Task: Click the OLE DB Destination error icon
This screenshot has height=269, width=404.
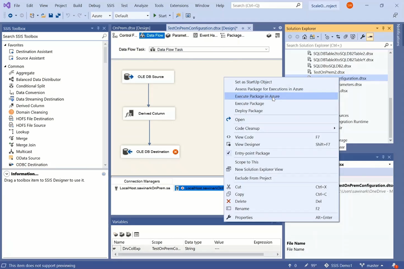Action: (x=176, y=152)
